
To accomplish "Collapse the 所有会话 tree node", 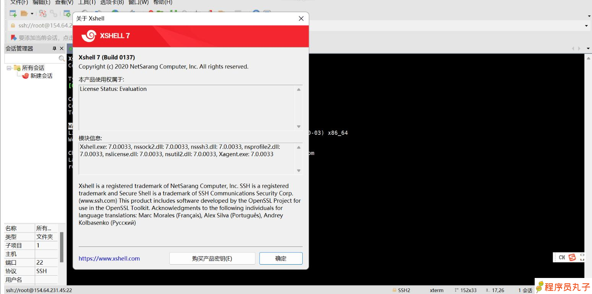I will tap(9, 68).
